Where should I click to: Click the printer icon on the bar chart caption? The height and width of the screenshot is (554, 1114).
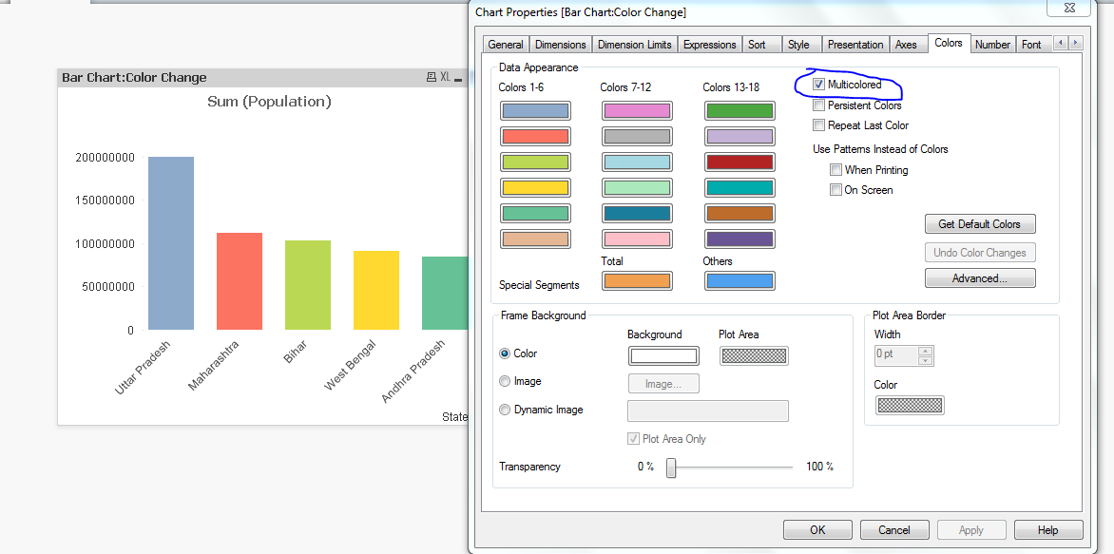click(432, 77)
